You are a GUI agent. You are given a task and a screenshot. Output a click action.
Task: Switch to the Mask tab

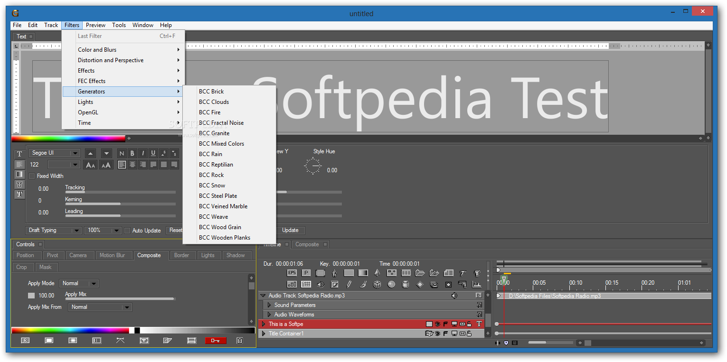point(46,267)
